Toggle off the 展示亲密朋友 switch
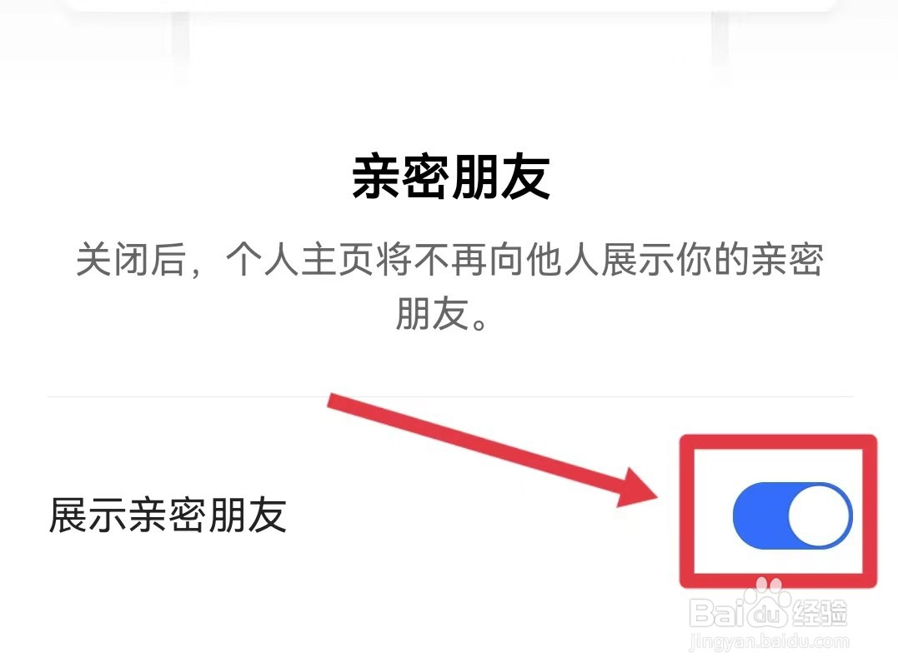Screen dimensions: 898x672 pyautogui.click(x=793, y=515)
